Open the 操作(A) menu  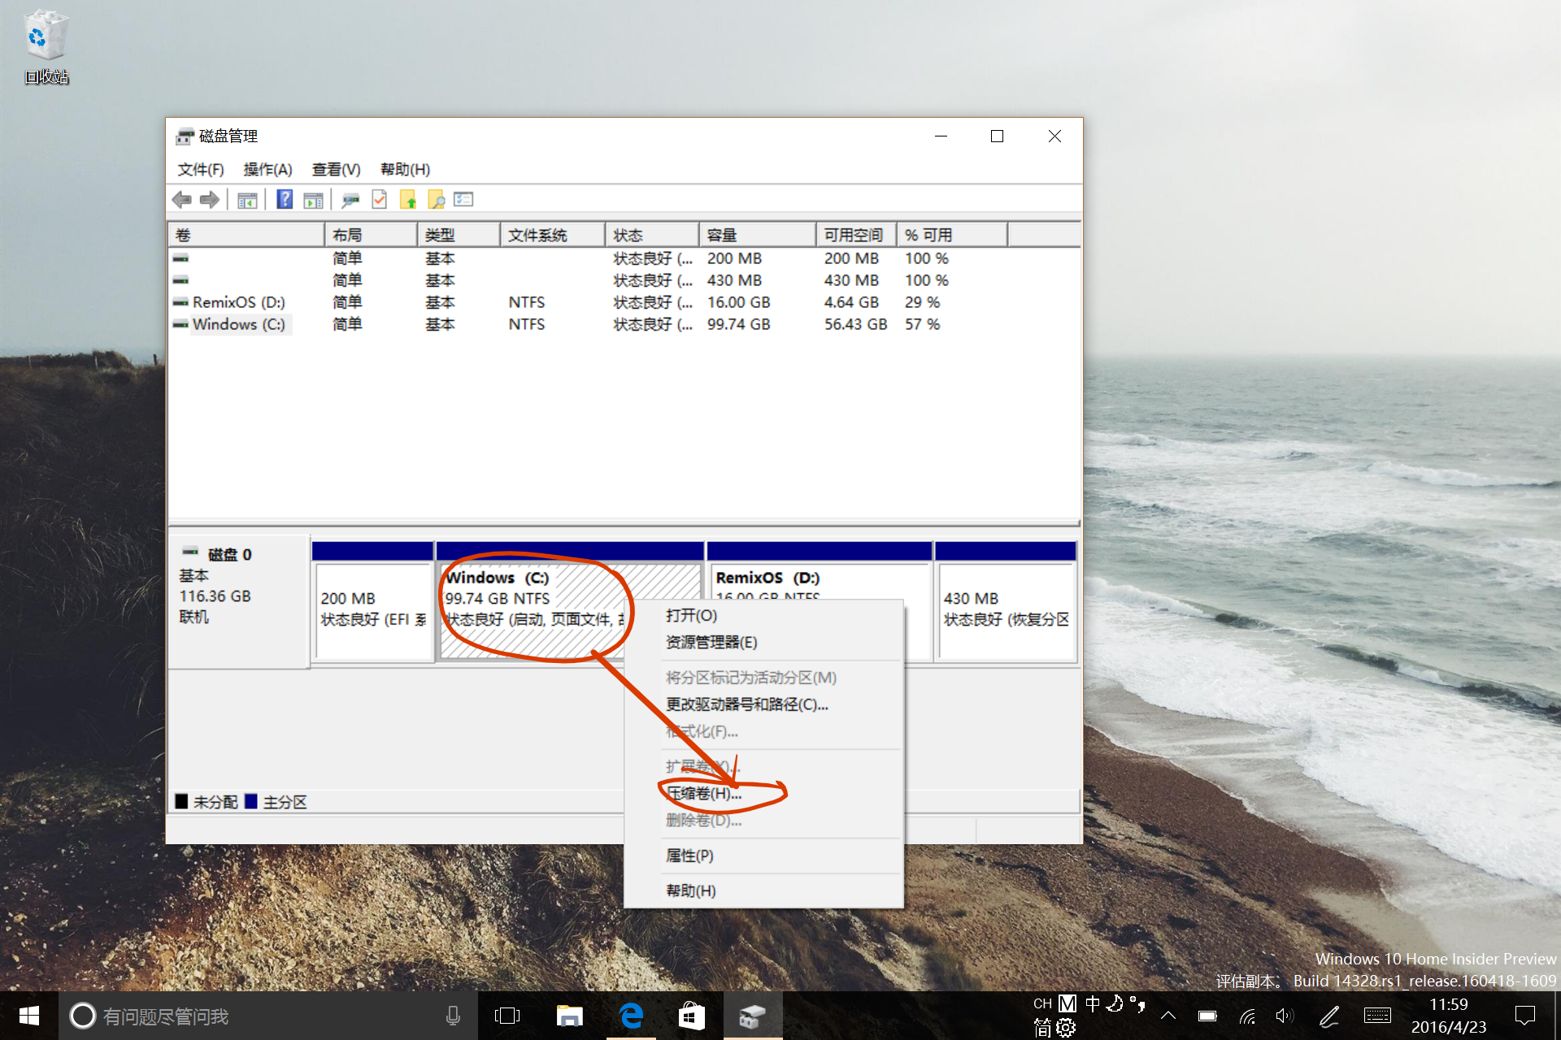pos(267,169)
